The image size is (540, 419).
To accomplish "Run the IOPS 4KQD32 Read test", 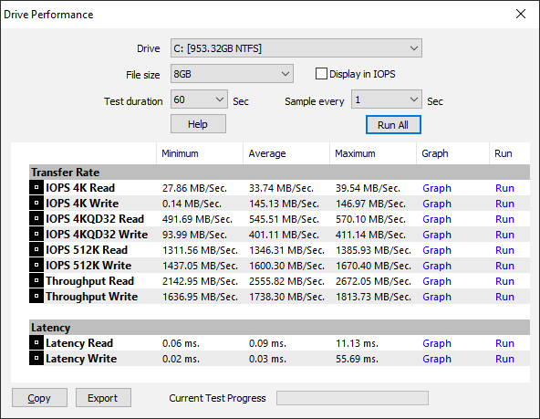I will pos(504,219).
